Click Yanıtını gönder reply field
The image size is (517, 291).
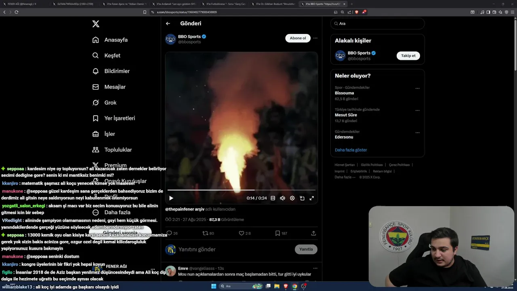234,249
